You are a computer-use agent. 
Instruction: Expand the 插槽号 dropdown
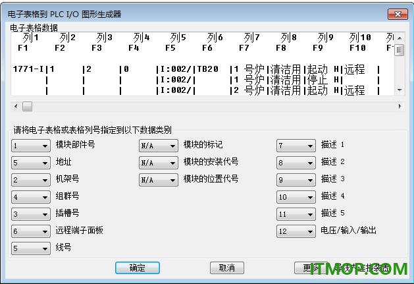pos(31,214)
